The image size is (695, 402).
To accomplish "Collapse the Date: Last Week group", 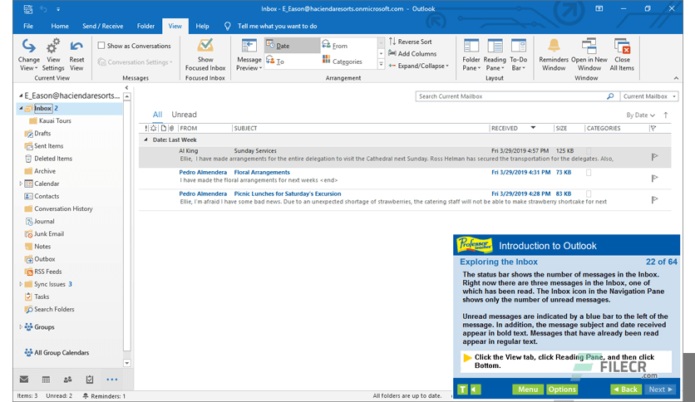I will (145, 140).
